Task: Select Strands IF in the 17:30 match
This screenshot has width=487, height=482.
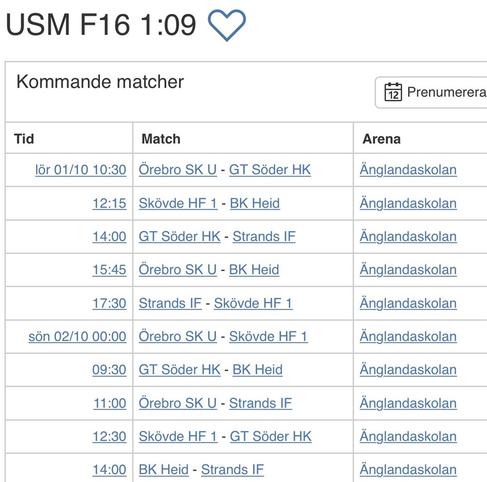Action: click(x=170, y=303)
